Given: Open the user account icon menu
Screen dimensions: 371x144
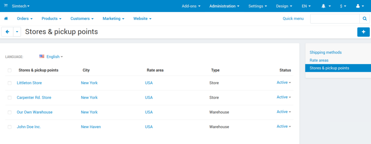Looking at the screenshot, I should tap(360, 6).
